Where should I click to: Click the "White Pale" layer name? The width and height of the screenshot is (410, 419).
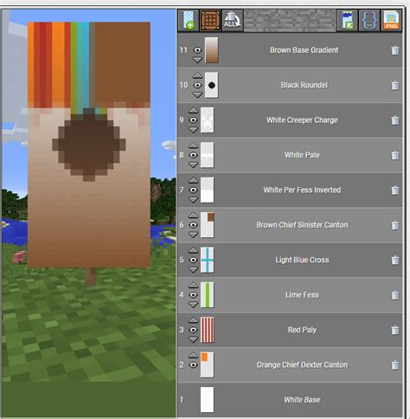click(302, 155)
